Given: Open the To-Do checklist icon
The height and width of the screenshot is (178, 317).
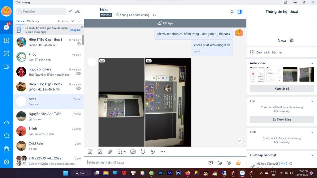Looking at the screenshot, I should 6,53.
